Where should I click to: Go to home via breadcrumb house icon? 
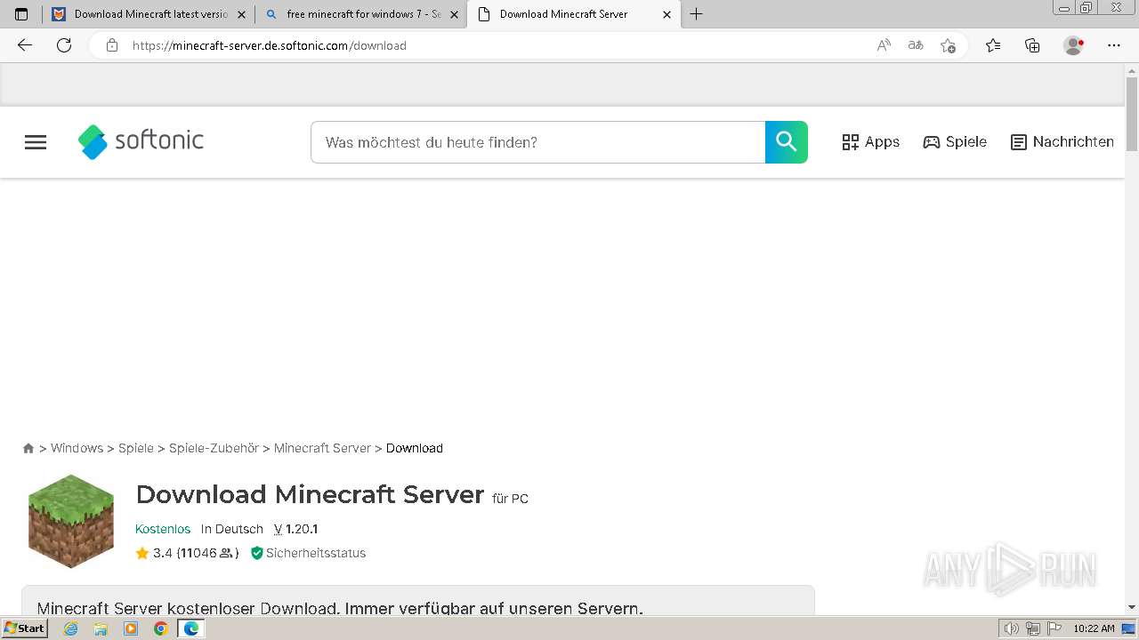[x=28, y=448]
